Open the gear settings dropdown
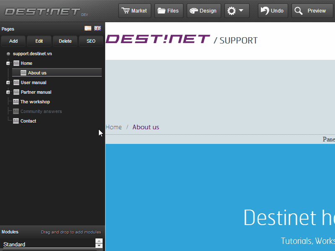Viewport: 335px width, 251px height. coord(237,11)
